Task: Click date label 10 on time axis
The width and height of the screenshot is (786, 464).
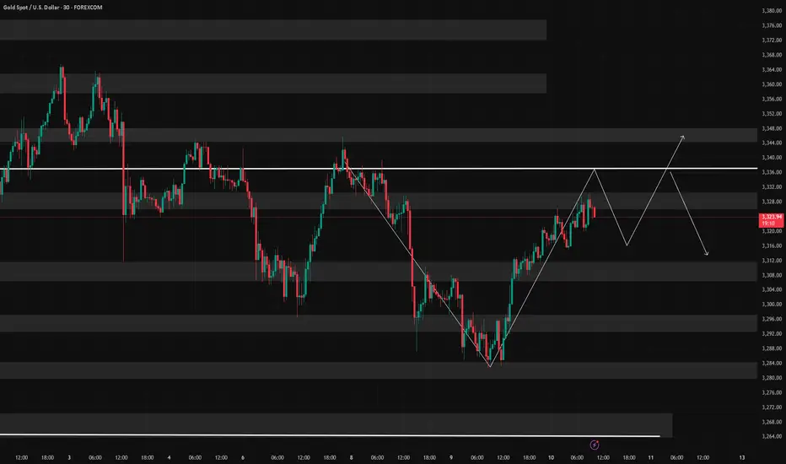Action: (x=551, y=457)
